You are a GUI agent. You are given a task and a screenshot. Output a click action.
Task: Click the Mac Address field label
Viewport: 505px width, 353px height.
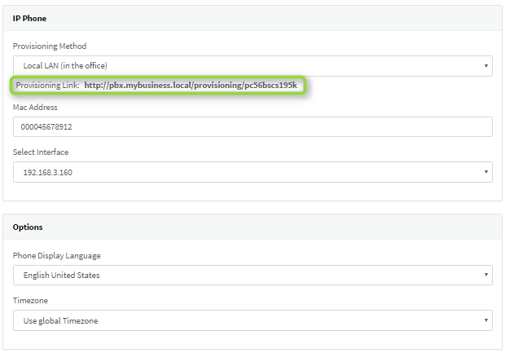pyautogui.click(x=35, y=107)
